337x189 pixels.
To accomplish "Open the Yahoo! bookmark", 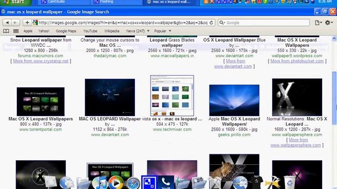I will pos(44,31).
